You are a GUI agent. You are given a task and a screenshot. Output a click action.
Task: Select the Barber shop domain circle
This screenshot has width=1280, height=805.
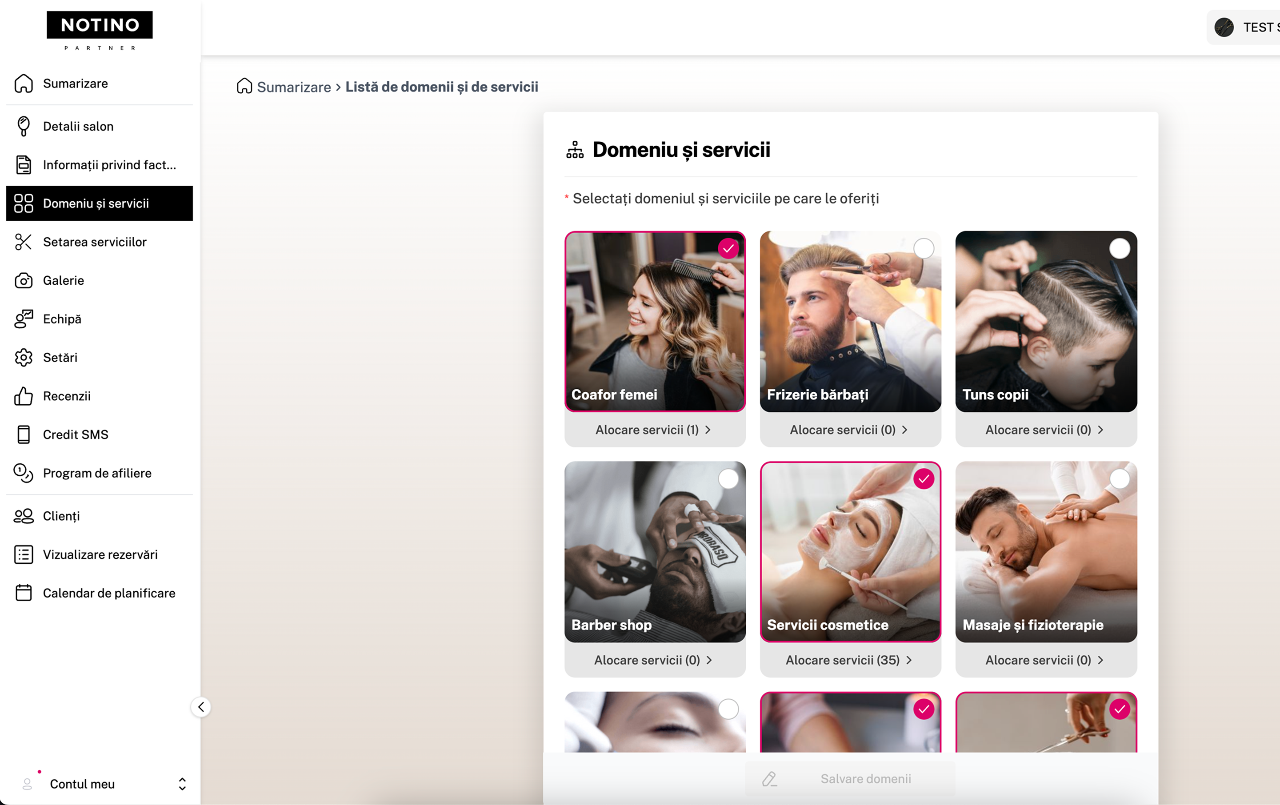tap(728, 479)
